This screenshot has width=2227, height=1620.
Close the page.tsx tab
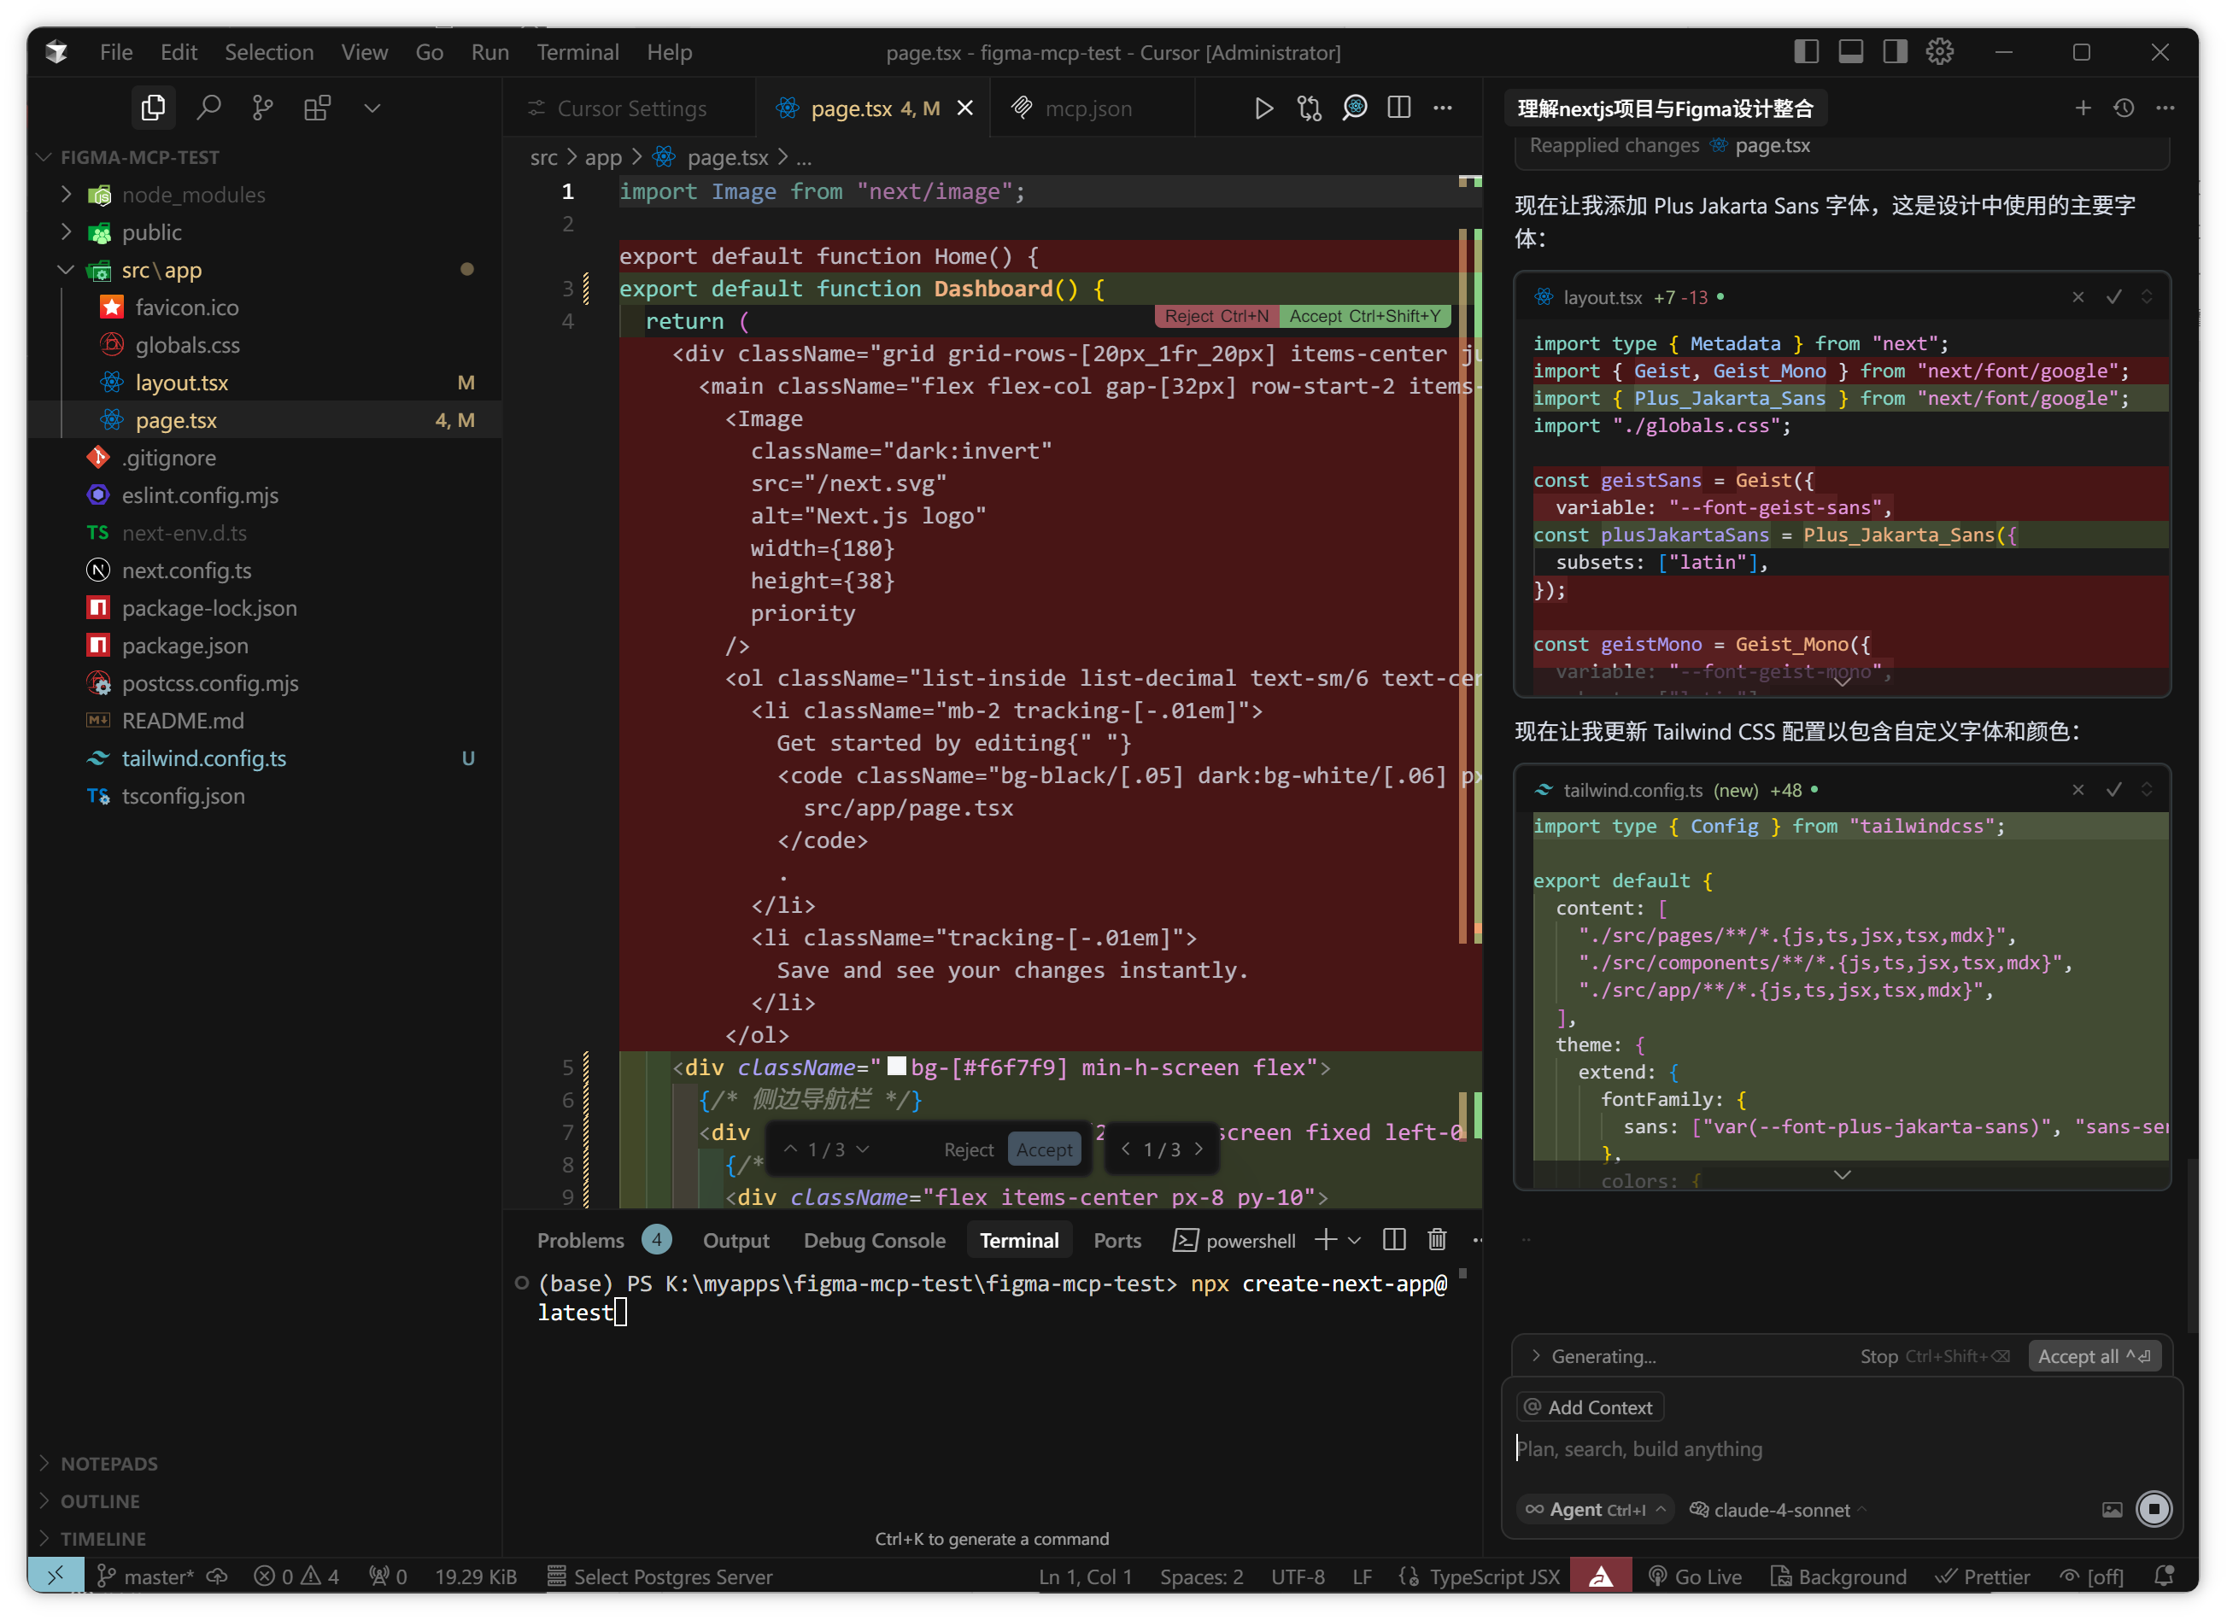click(965, 108)
